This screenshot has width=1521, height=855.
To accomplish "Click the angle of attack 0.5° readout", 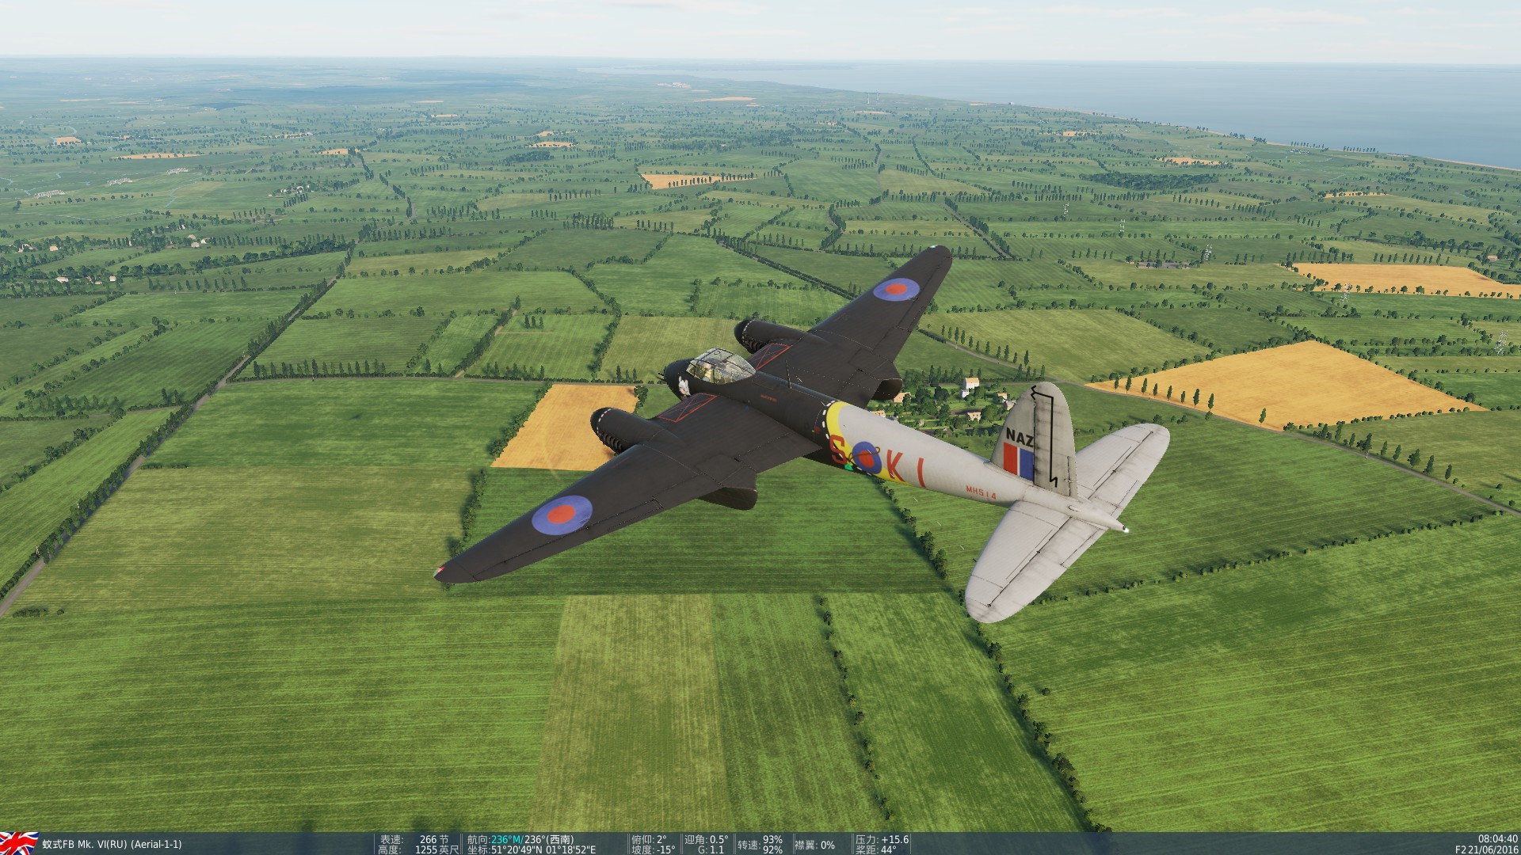I will 719,840.
